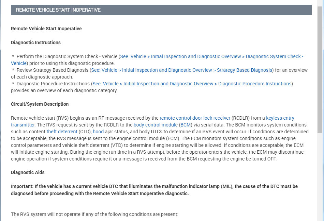
Task: Click the gray REMOTE VEHICLE START INOPERATIVE header bar
Action: point(161,10)
